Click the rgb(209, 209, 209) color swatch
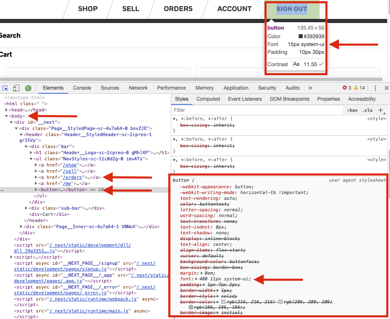Viewport: 390px width, 319px height. coord(281,302)
